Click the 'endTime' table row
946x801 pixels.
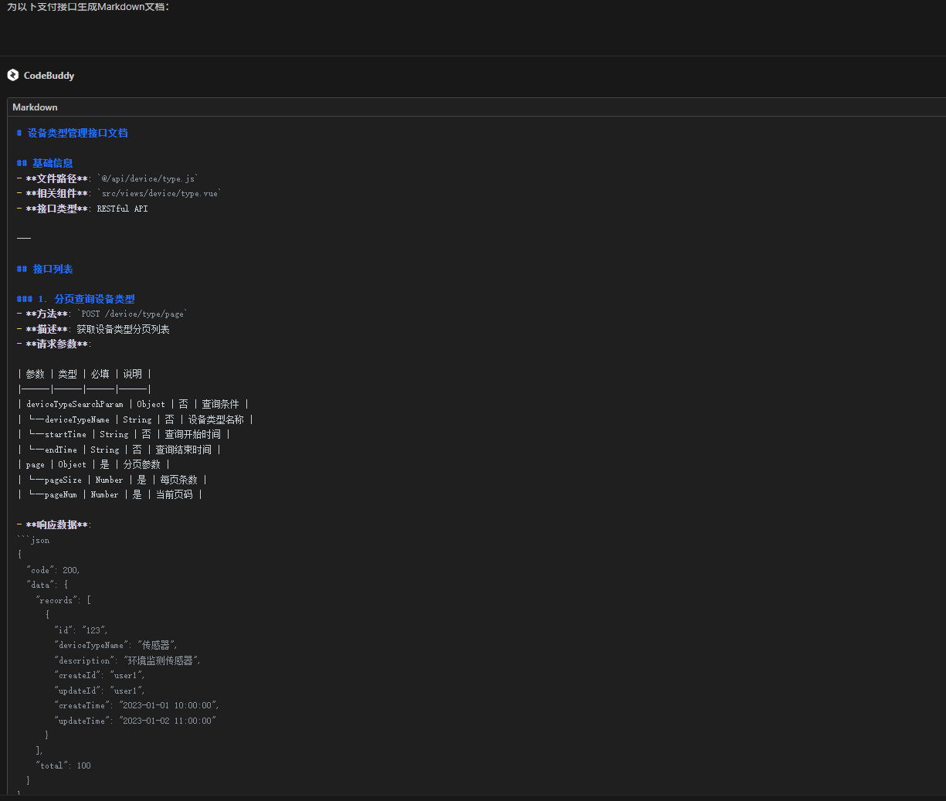119,450
